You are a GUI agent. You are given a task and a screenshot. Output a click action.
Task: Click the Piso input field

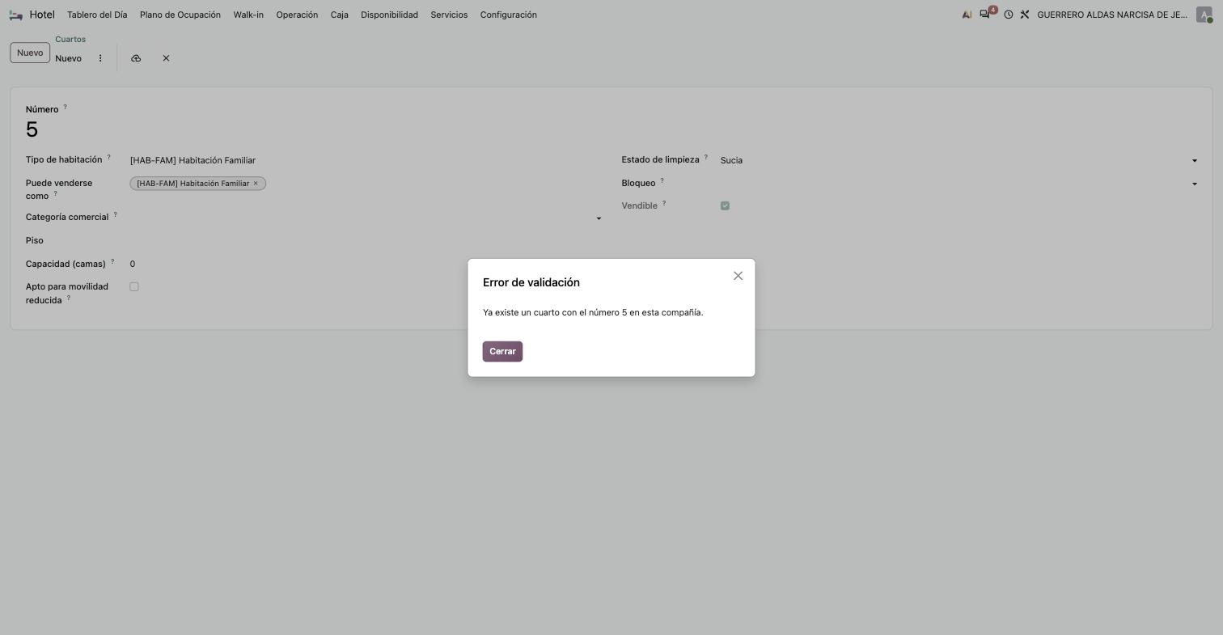pos(366,240)
